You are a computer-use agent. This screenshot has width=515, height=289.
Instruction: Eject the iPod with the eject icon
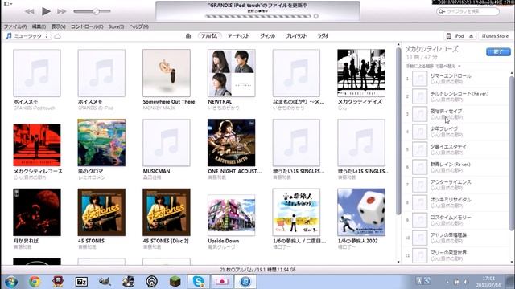(x=472, y=36)
